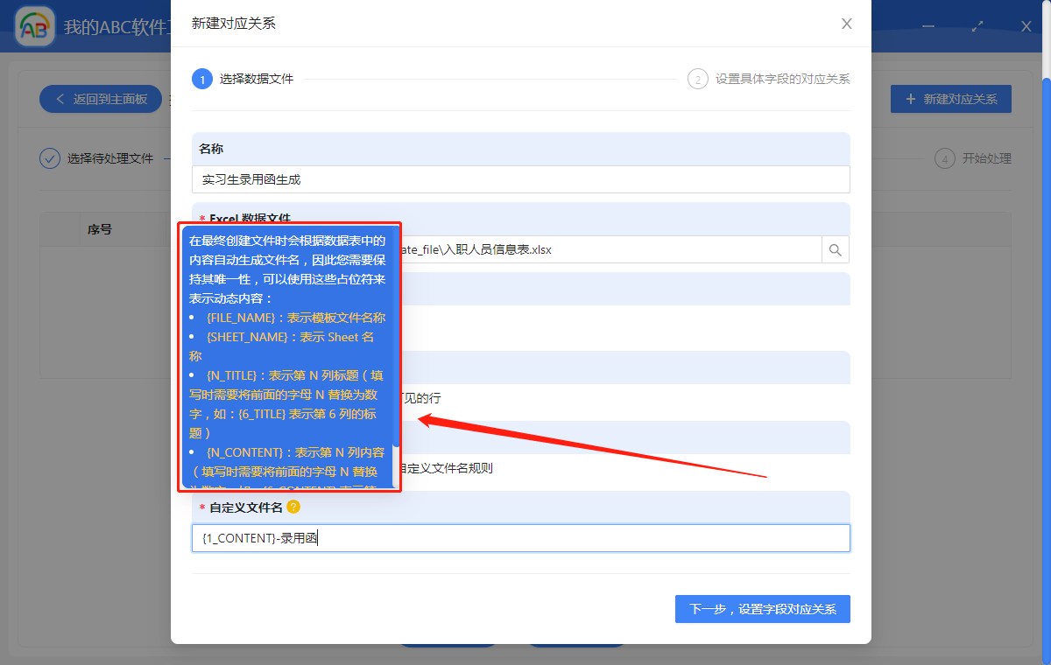The height and width of the screenshot is (665, 1051).
Task: Select step circle 1 选择数据文件
Action: click(x=202, y=78)
